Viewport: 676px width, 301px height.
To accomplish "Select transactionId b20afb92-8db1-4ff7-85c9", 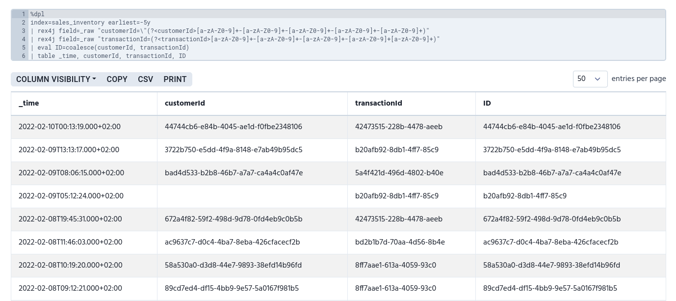I will pos(396,150).
